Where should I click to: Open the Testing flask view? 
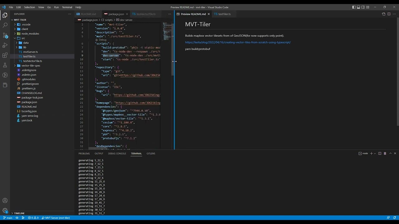5,65
